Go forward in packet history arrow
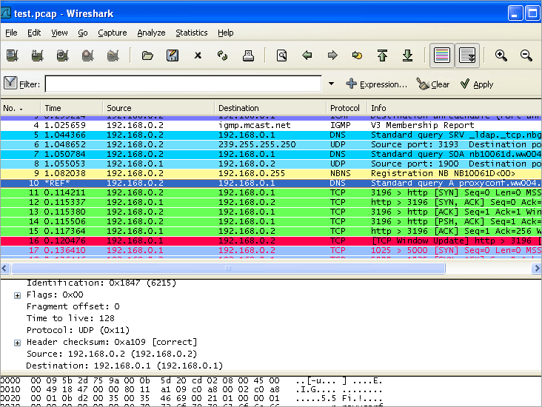 tap(332, 55)
